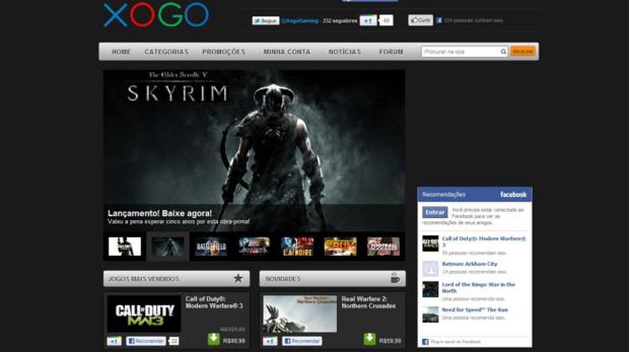The height and width of the screenshot is (352, 629).
Task: Click the Google +1 button in header
Action: (x=368, y=20)
